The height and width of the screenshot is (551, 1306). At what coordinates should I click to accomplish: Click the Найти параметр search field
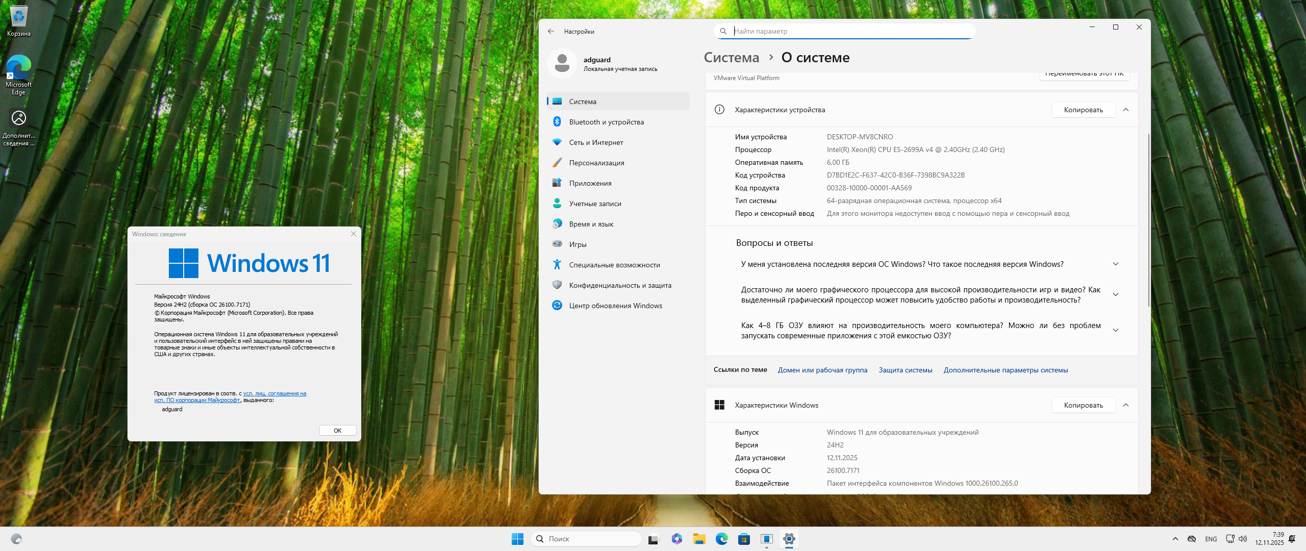(847, 31)
